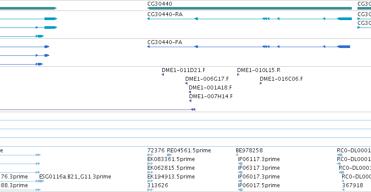Select the dark blue CG30440-PA CDS glyph
371x192 pixels.
[248, 47]
